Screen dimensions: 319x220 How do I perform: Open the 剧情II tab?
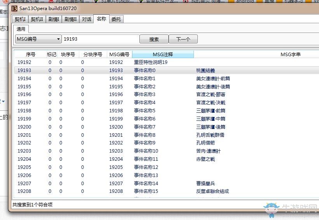[70, 19]
